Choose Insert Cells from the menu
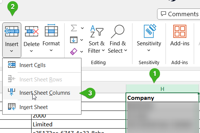Screen dimensions: 200x133 (x=42, y=65)
